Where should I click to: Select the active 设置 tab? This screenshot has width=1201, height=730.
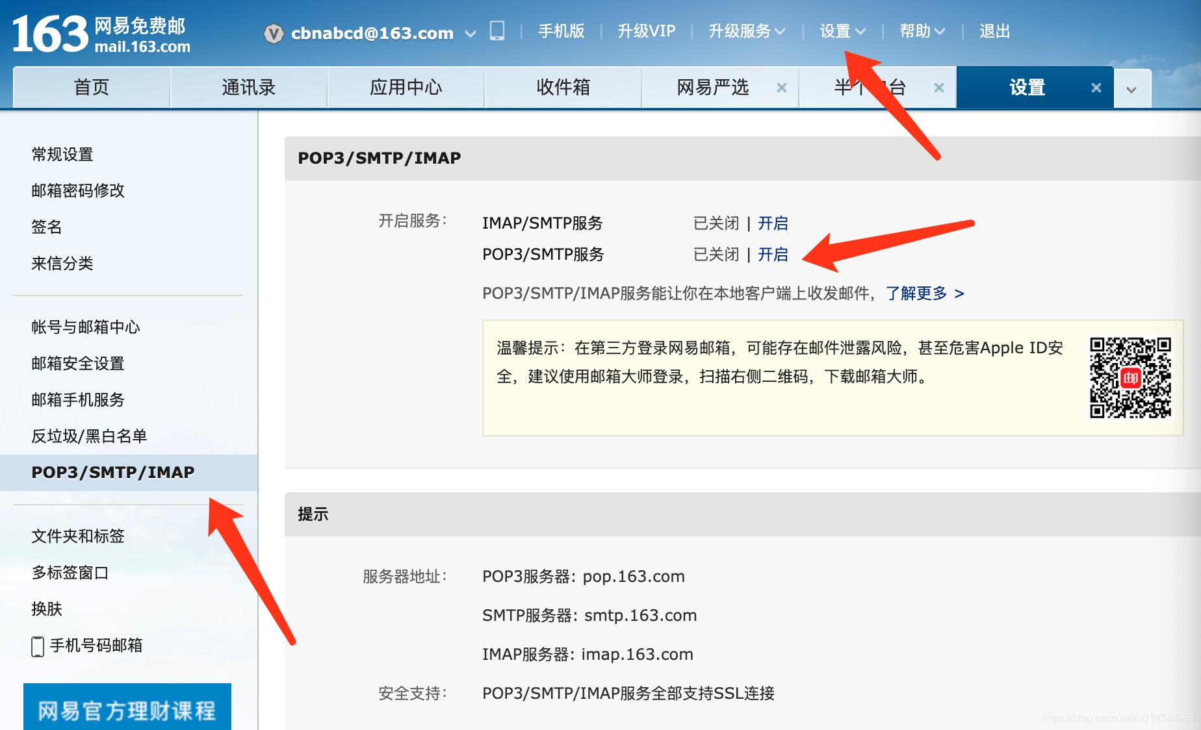click(1027, 87)
